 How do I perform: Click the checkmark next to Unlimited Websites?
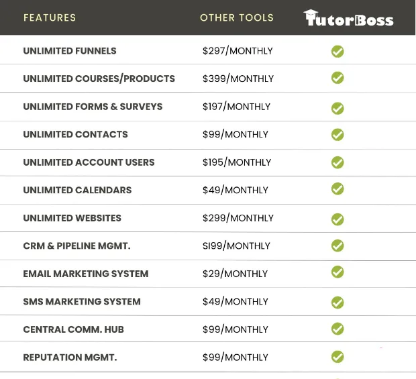(337, 219)
